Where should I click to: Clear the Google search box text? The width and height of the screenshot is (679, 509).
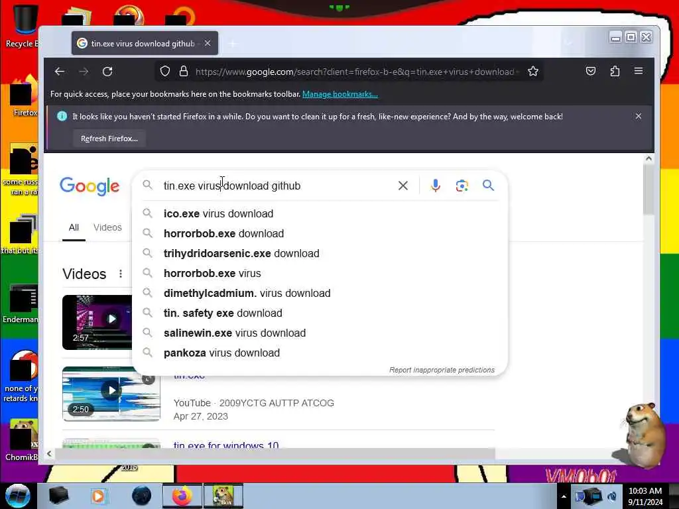(402, 186)
